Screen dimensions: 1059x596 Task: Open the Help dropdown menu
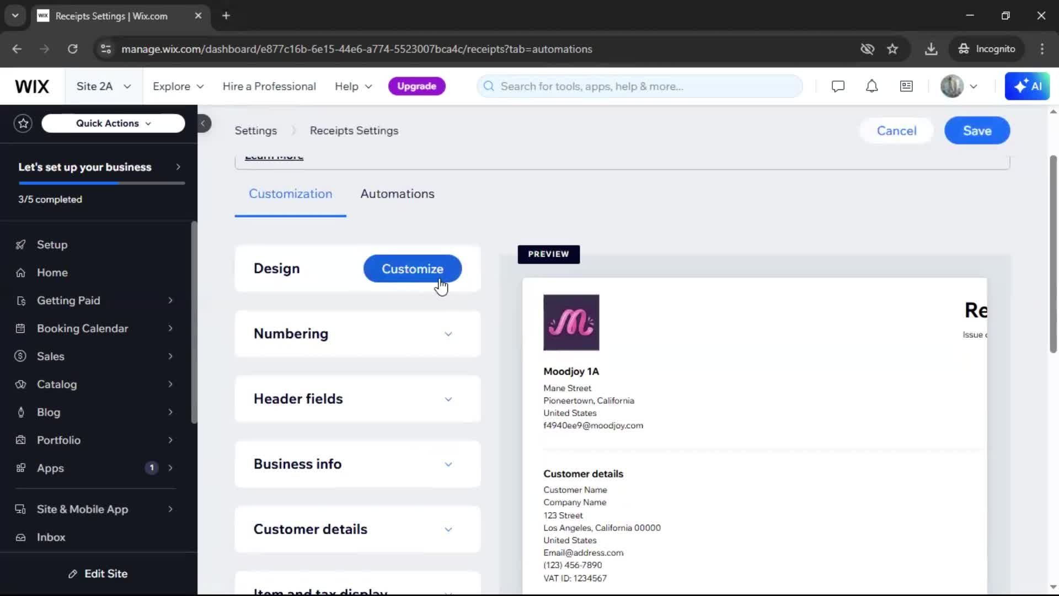(354, 86)
